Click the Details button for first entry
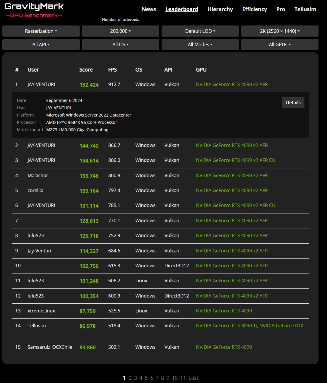This screenshot has height=383, width=327. click(293, 102)
